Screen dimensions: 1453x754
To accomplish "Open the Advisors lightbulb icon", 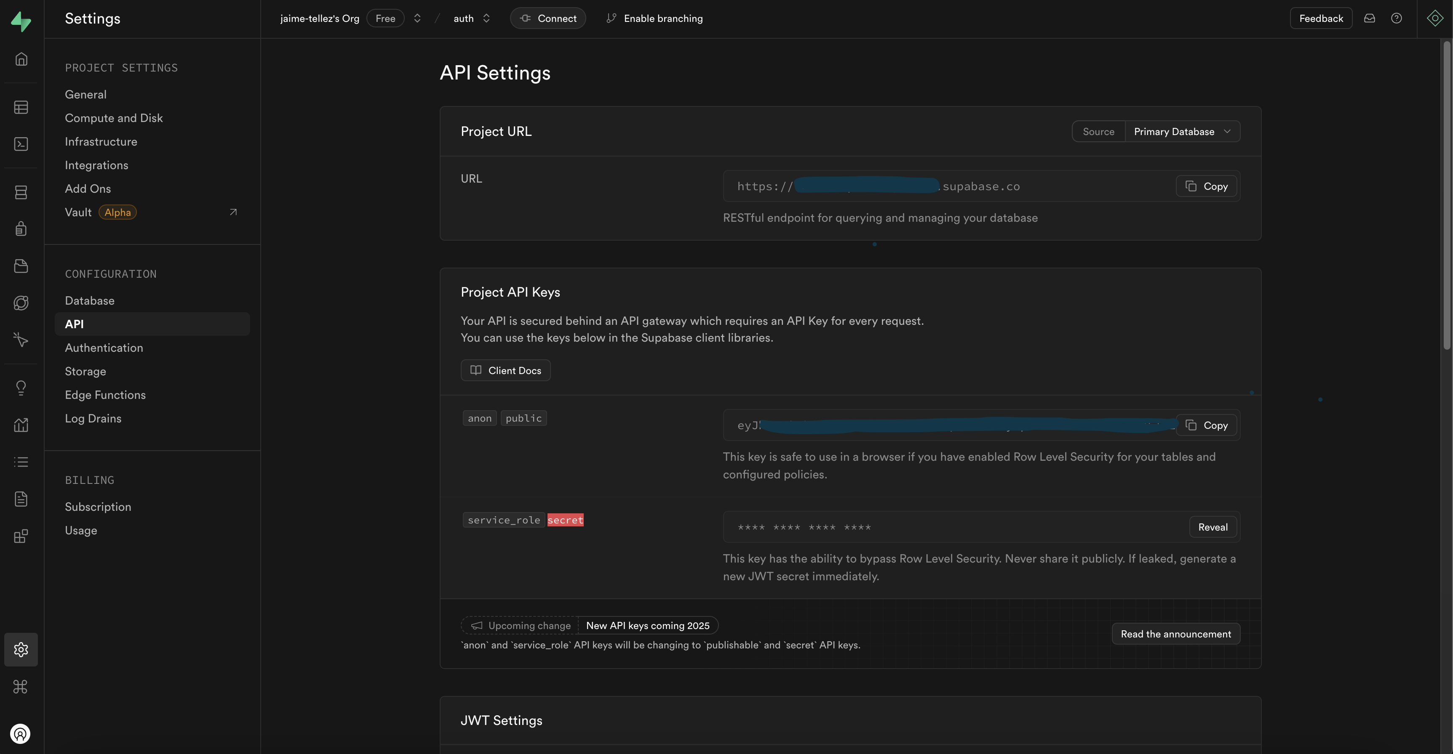I will click(x=21, y=388).
